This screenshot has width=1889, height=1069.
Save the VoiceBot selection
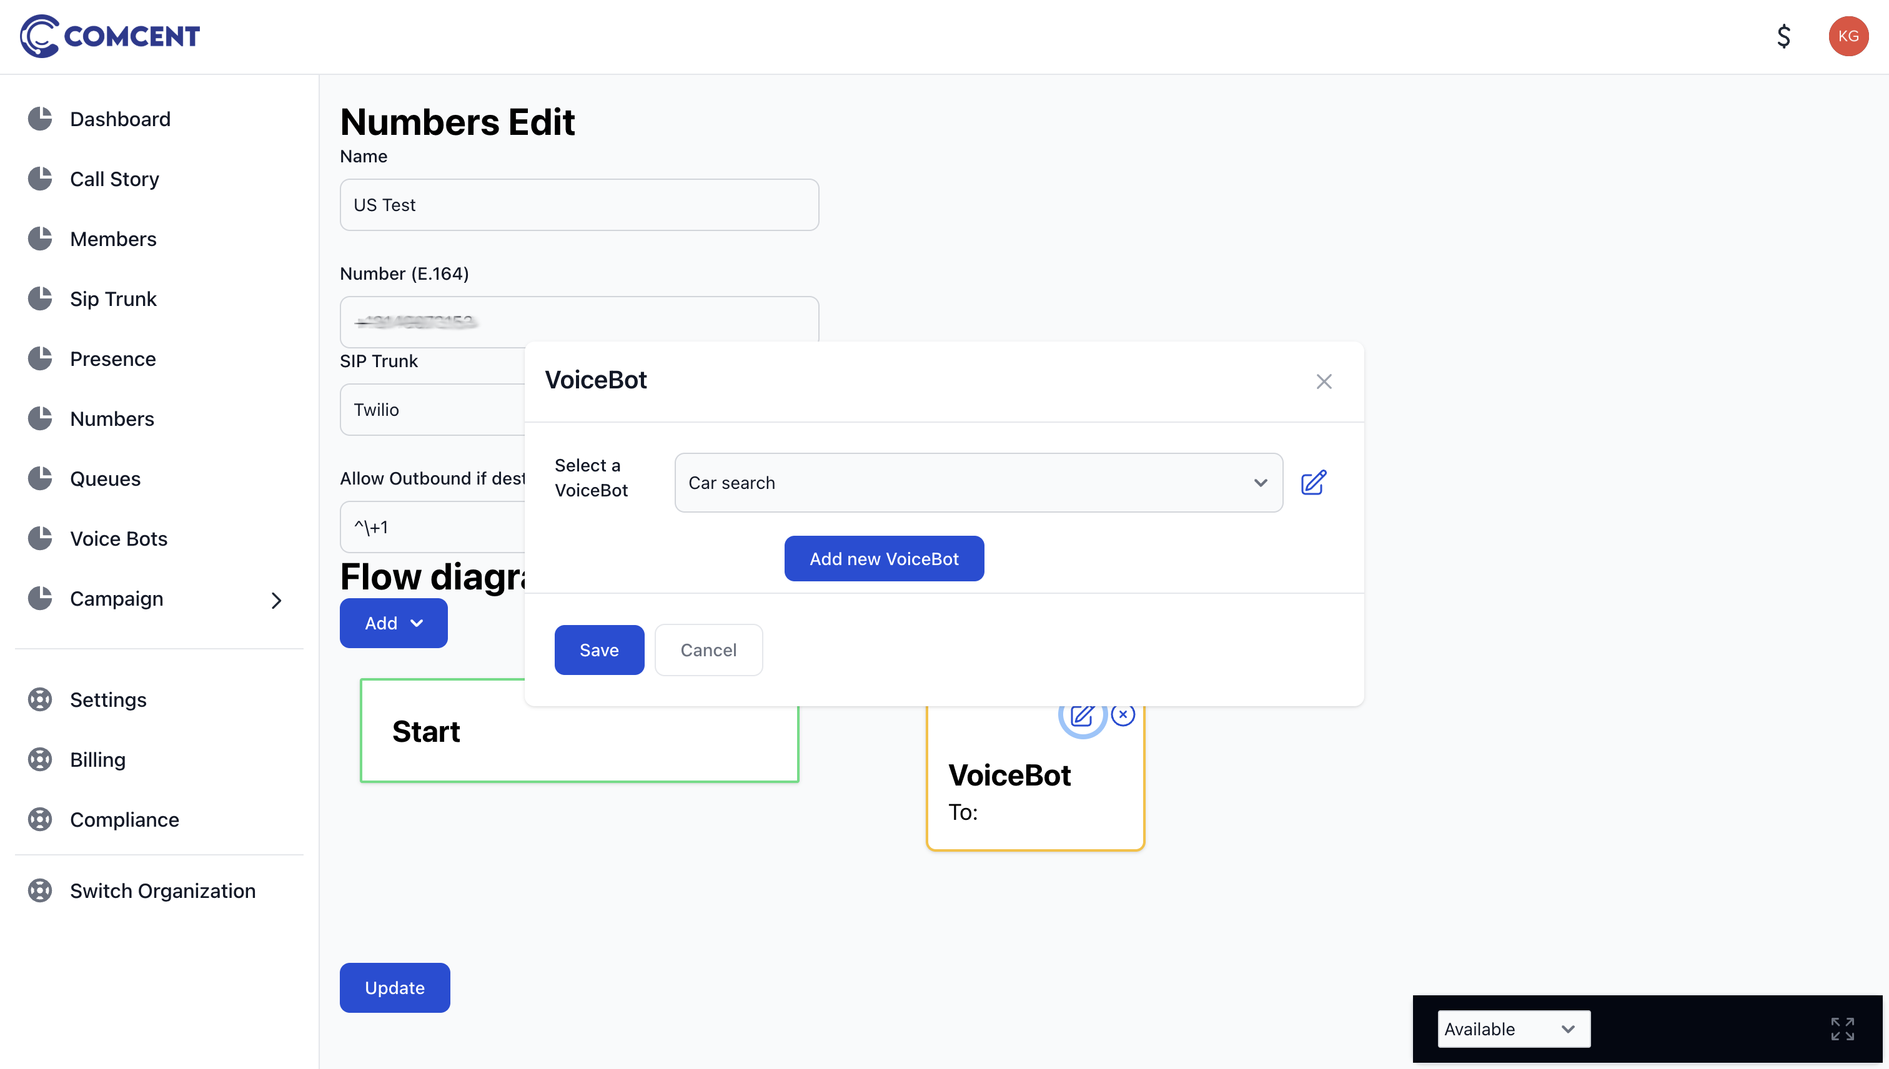(599, 650)
